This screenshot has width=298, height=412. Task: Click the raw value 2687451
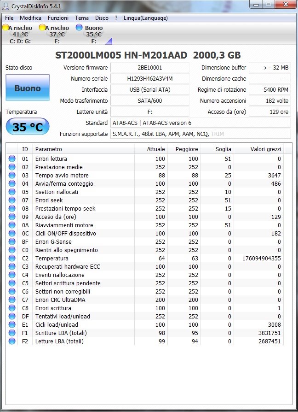pyautogui.click(x=269, y=341)
